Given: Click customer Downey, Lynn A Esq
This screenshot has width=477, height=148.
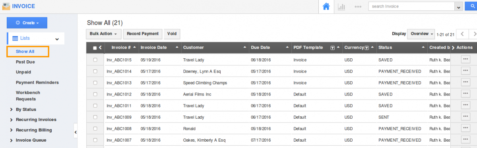Looking at the screenshot, I should click(202, 71).
